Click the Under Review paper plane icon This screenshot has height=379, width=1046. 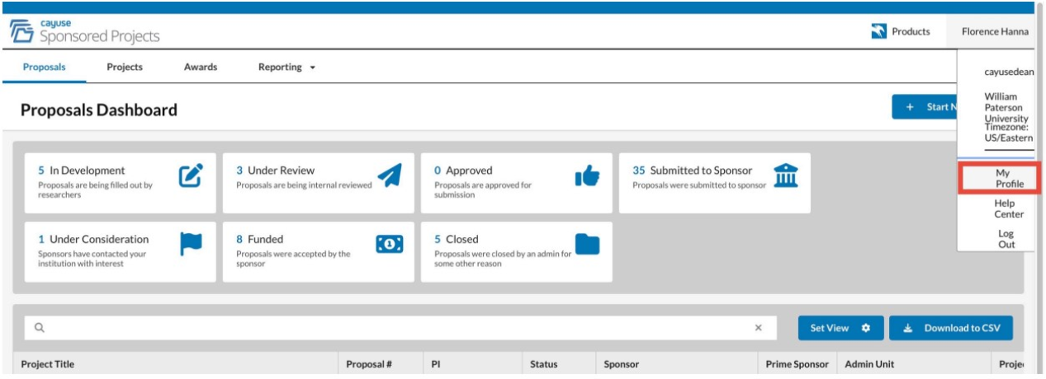389,175
